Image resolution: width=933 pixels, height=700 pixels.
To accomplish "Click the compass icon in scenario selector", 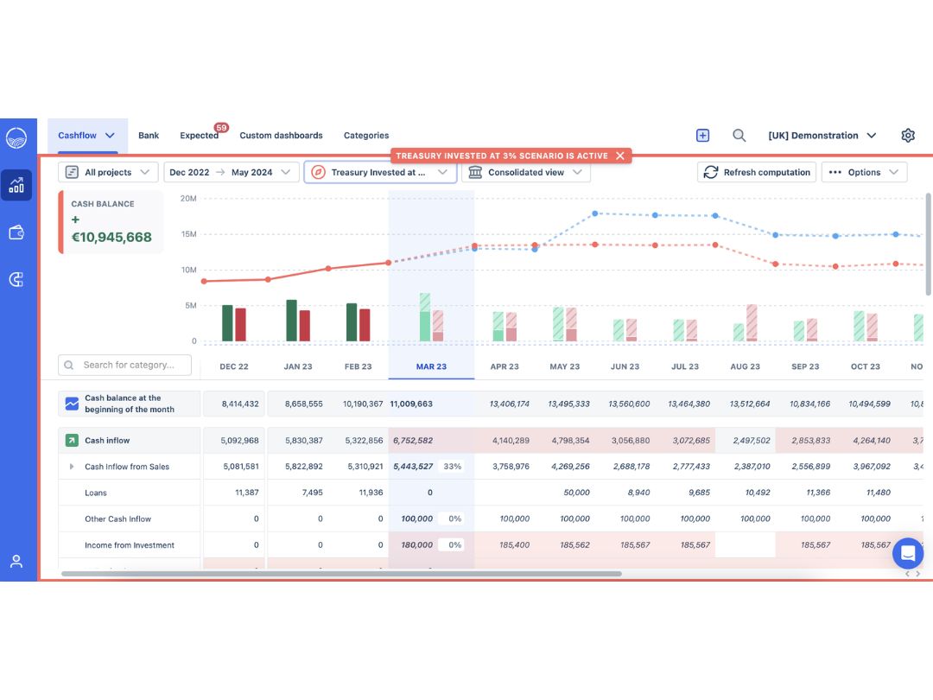I will (x=318, y=172).
